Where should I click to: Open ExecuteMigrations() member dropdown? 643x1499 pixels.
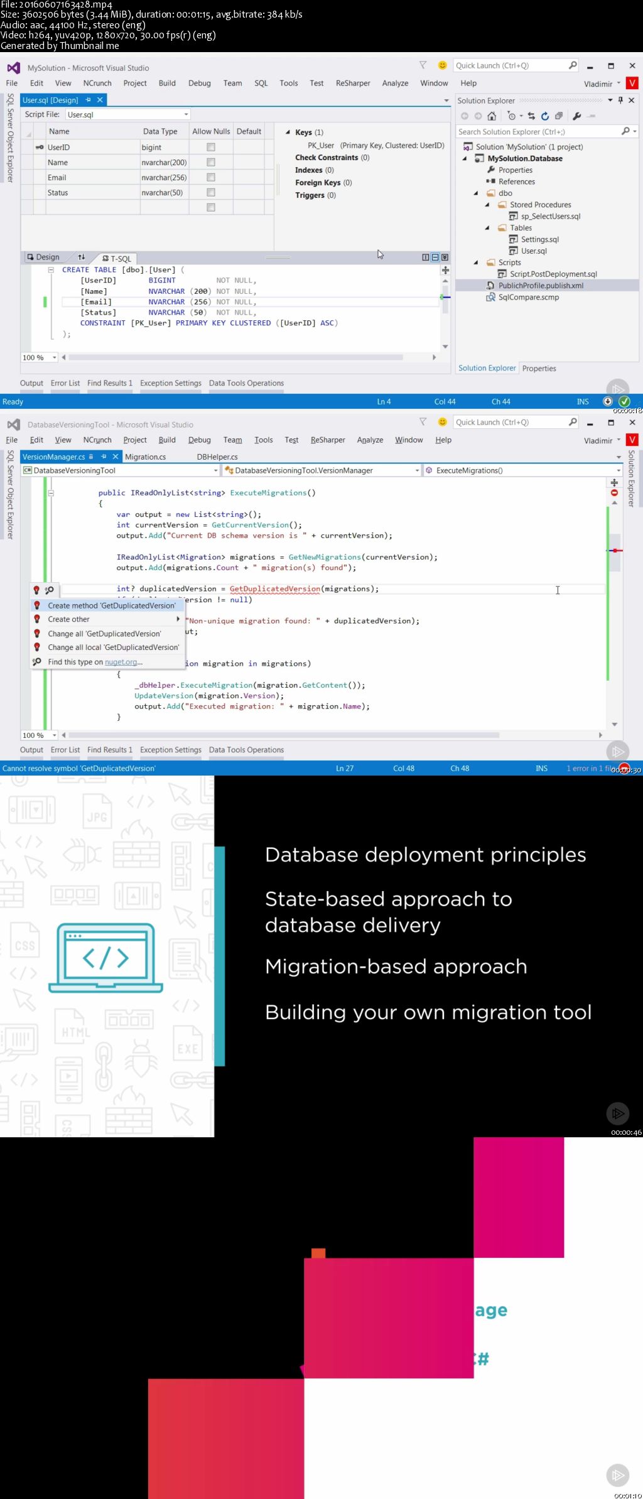(618, 470)
